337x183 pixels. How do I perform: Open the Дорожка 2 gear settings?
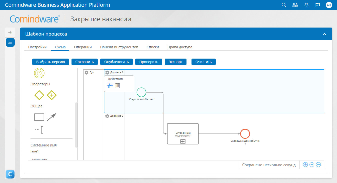coord(107,116)
